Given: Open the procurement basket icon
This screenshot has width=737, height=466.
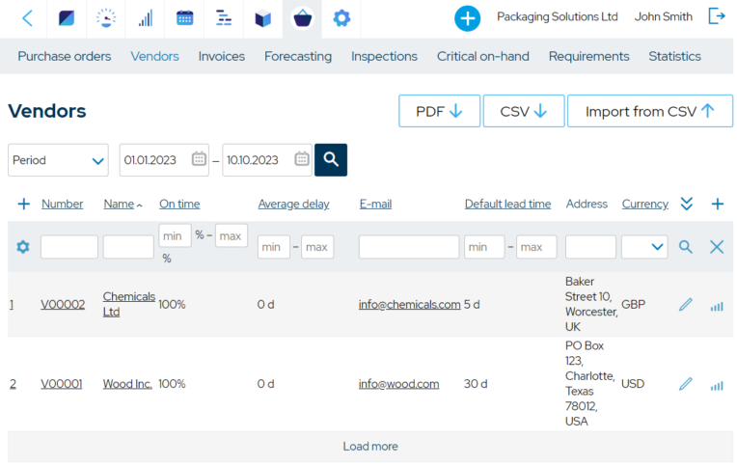Looking at the screenshot, I should tap(302, 18).
